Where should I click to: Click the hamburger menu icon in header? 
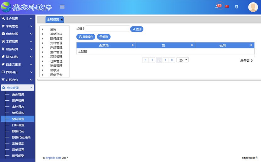(62, 7)
